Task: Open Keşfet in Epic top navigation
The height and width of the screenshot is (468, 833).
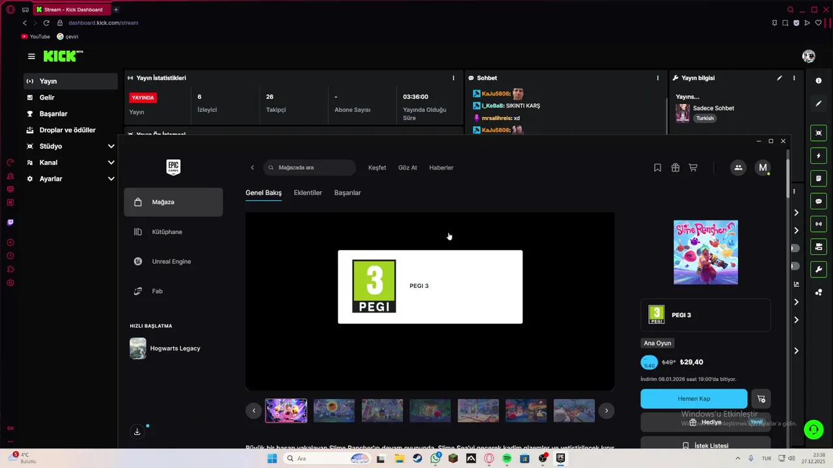Action: [x=377, y=168]
